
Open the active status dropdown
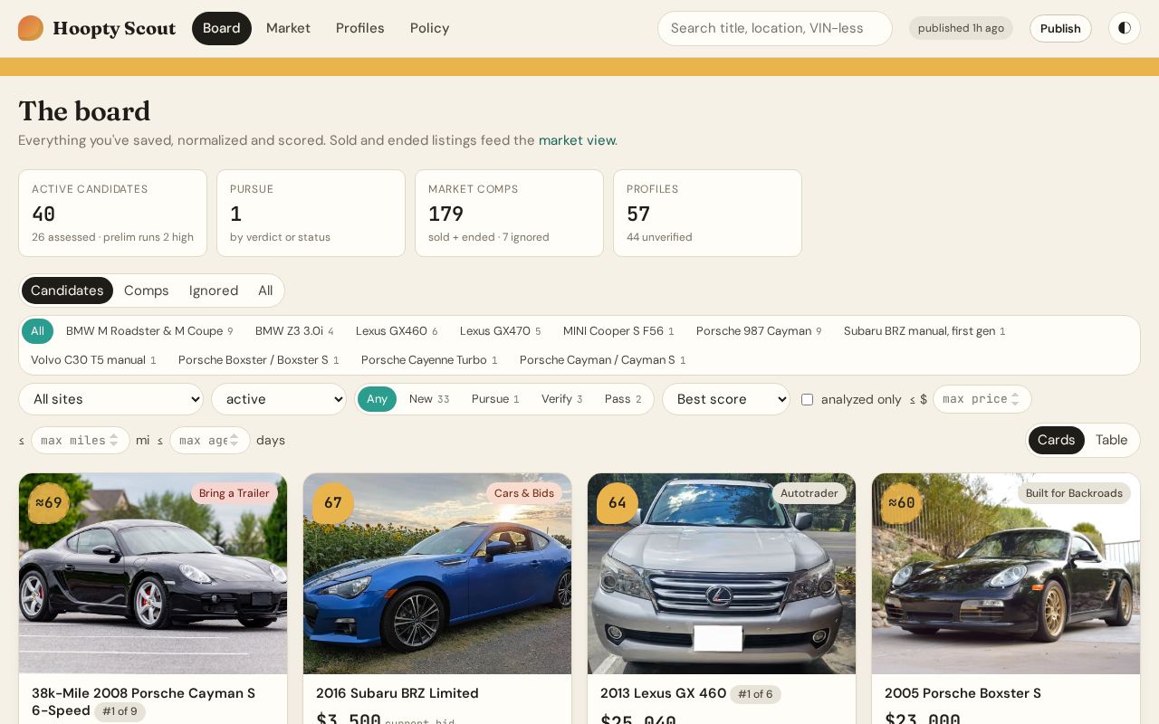[x=279, y=399]
